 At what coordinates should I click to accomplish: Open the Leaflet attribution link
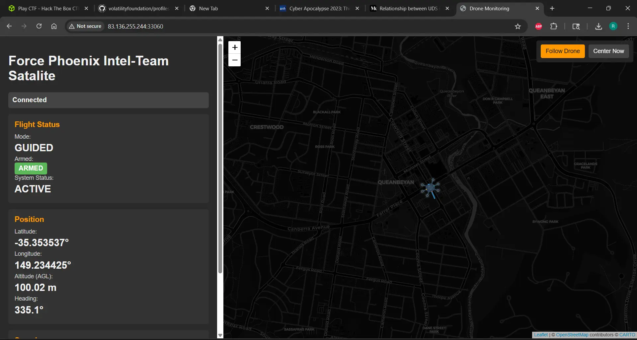pyautogui.click(x=541, y=335)
